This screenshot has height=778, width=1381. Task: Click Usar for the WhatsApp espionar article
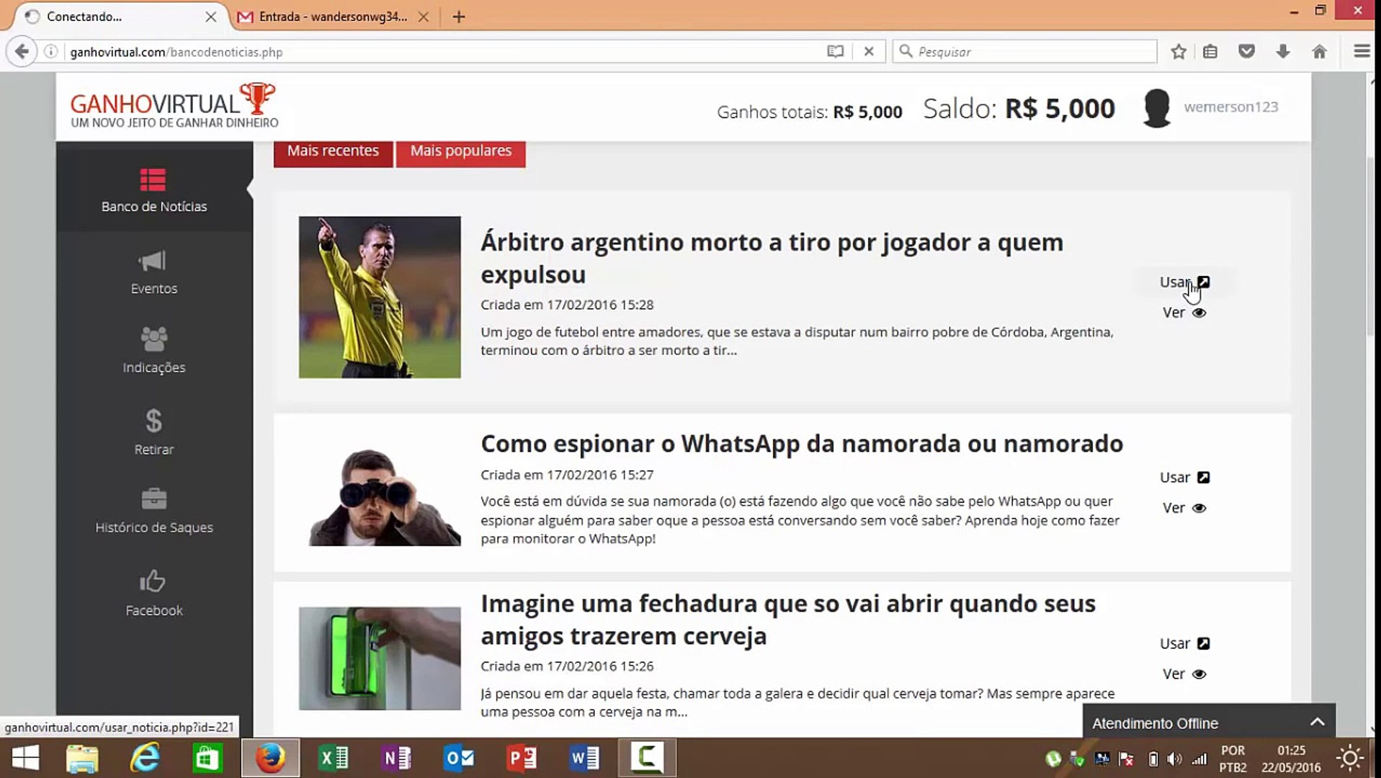click(x=1184, y=477)
